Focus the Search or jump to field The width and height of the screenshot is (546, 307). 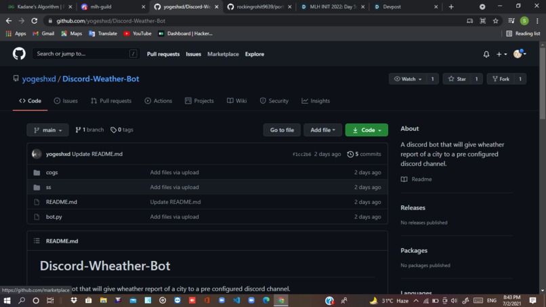click(86, 54)
